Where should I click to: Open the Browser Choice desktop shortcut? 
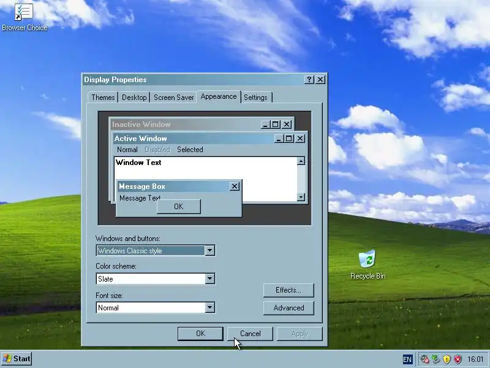(x=24, y=17)
